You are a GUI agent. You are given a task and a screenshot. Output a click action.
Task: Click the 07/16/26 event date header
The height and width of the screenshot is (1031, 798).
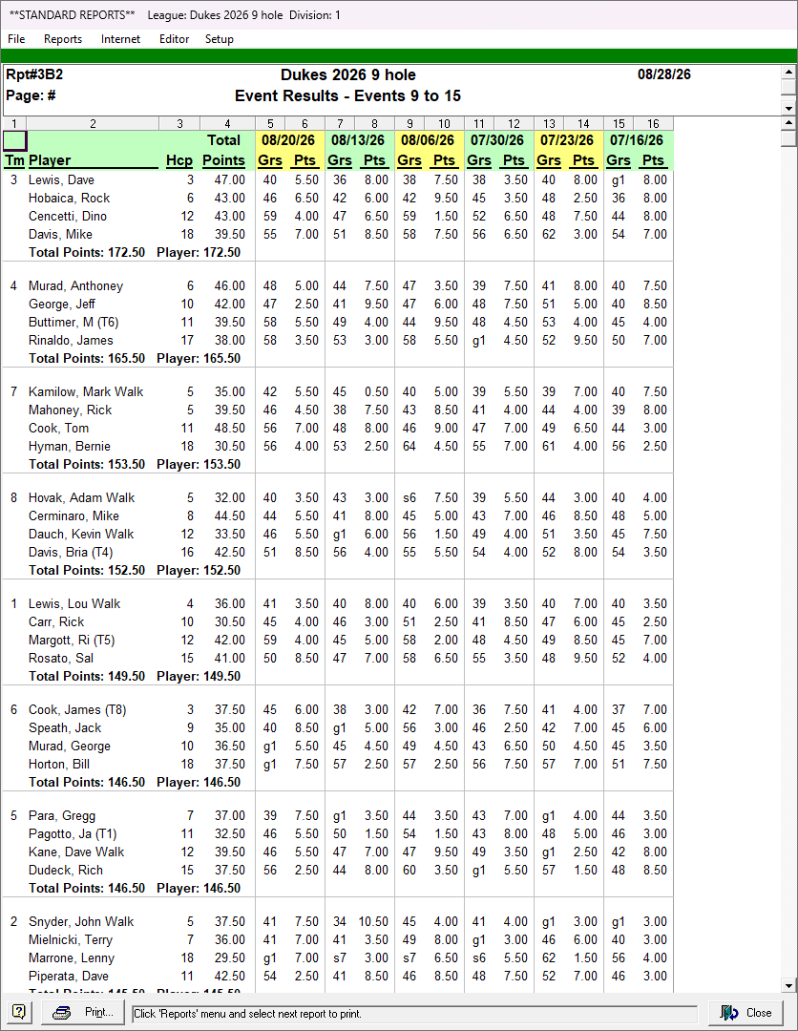pos(637,140)
